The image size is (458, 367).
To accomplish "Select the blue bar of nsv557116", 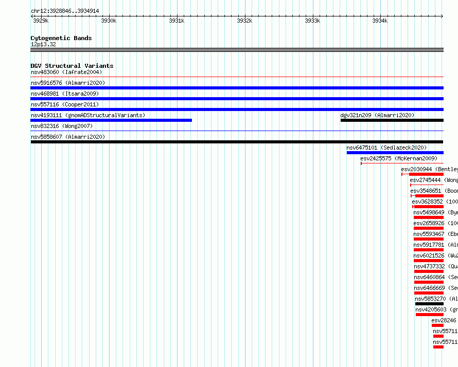I will [x=237, y=109].
